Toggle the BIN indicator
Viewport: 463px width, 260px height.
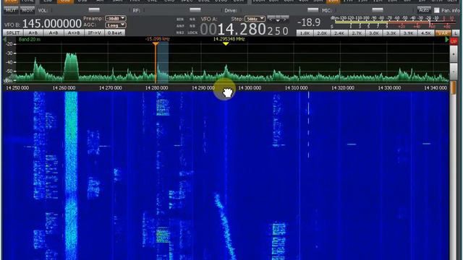click(x=180, y=19)
